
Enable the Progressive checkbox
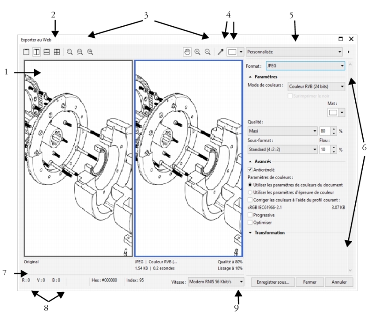250,215
